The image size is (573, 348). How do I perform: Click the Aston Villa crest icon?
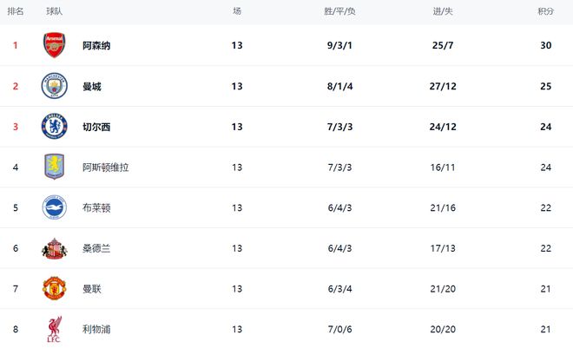[55, 167]
